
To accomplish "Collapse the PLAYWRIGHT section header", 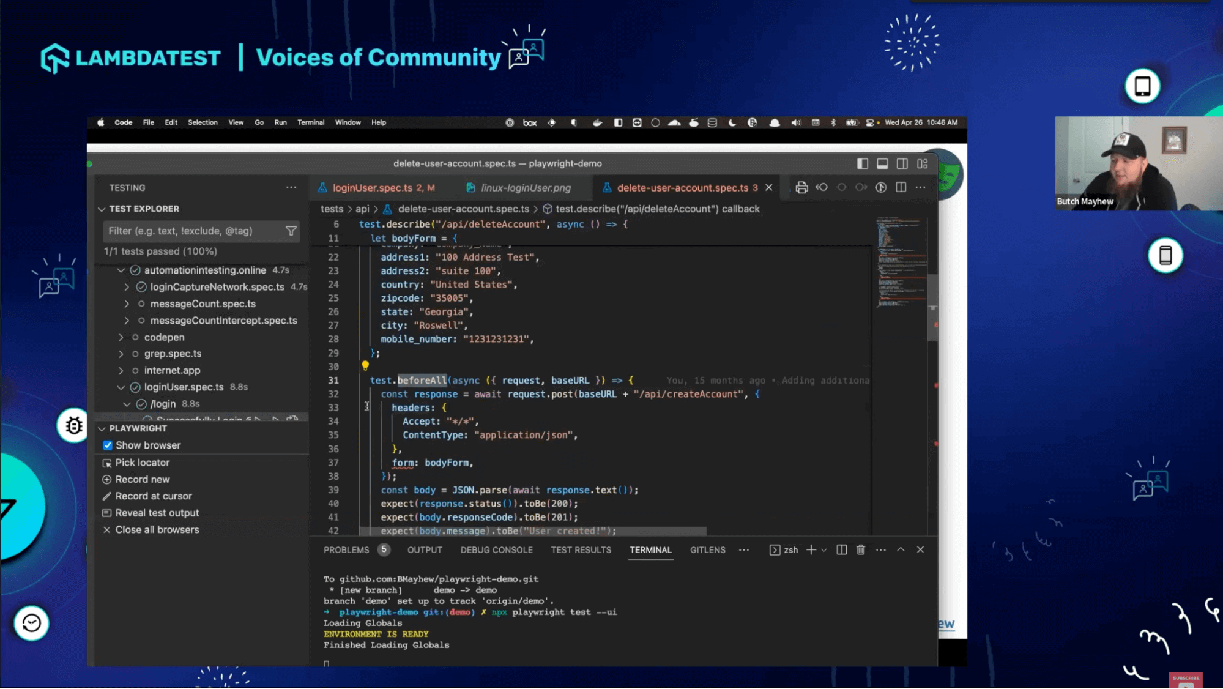I will (x=138, y=428).
